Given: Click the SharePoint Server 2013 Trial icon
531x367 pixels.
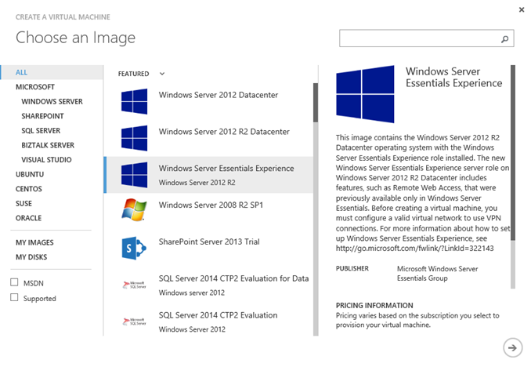Looking at the screenshot, I should 134,249.
